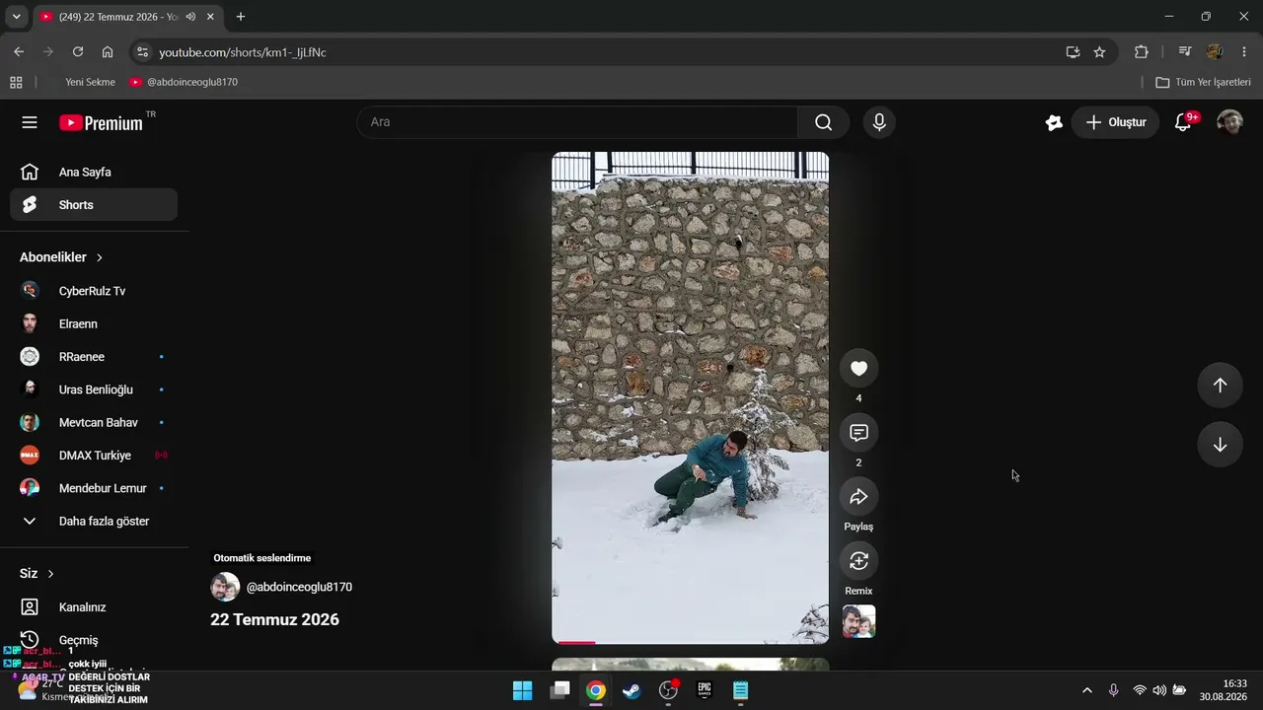Open Uras Benlioğlu channel
This screenshot has width=1263, height=710.
(94, 390)
